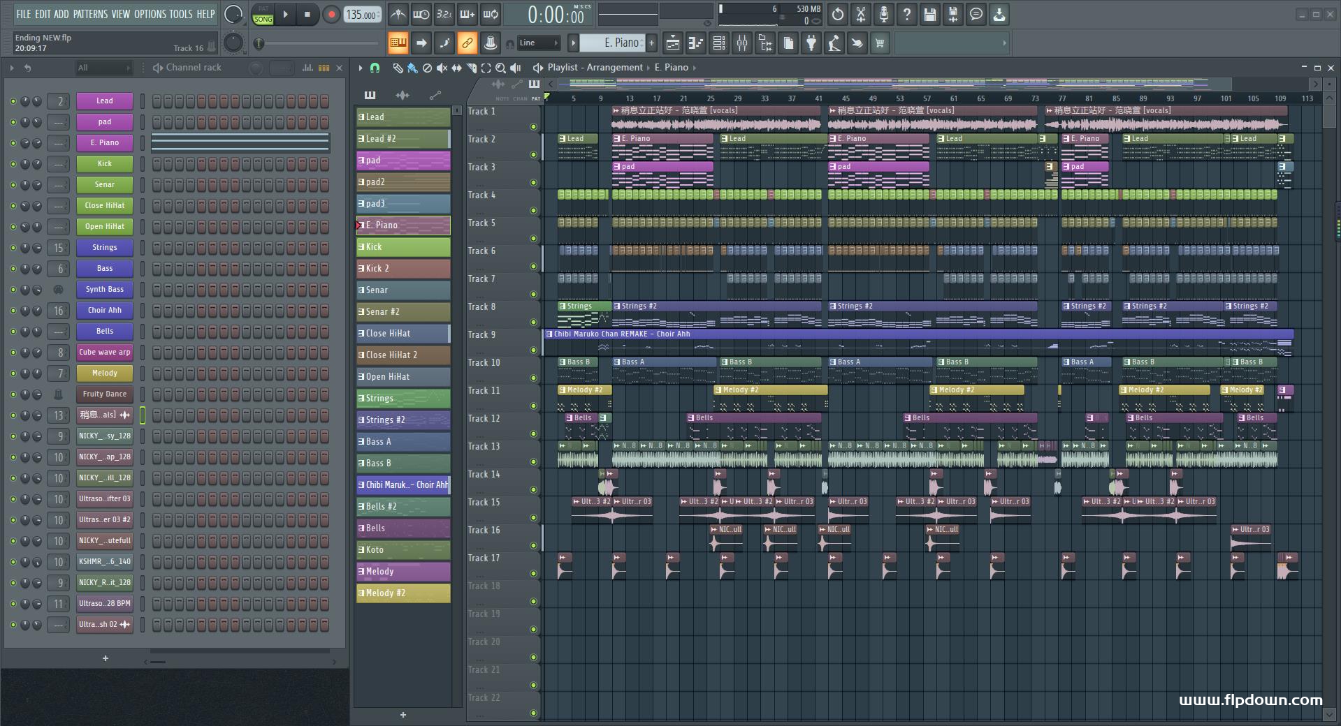Viewport: 1341px width, 726px height.
Task: Click the Play transport button
Action: pyautogui.click(x=285, y=14)
